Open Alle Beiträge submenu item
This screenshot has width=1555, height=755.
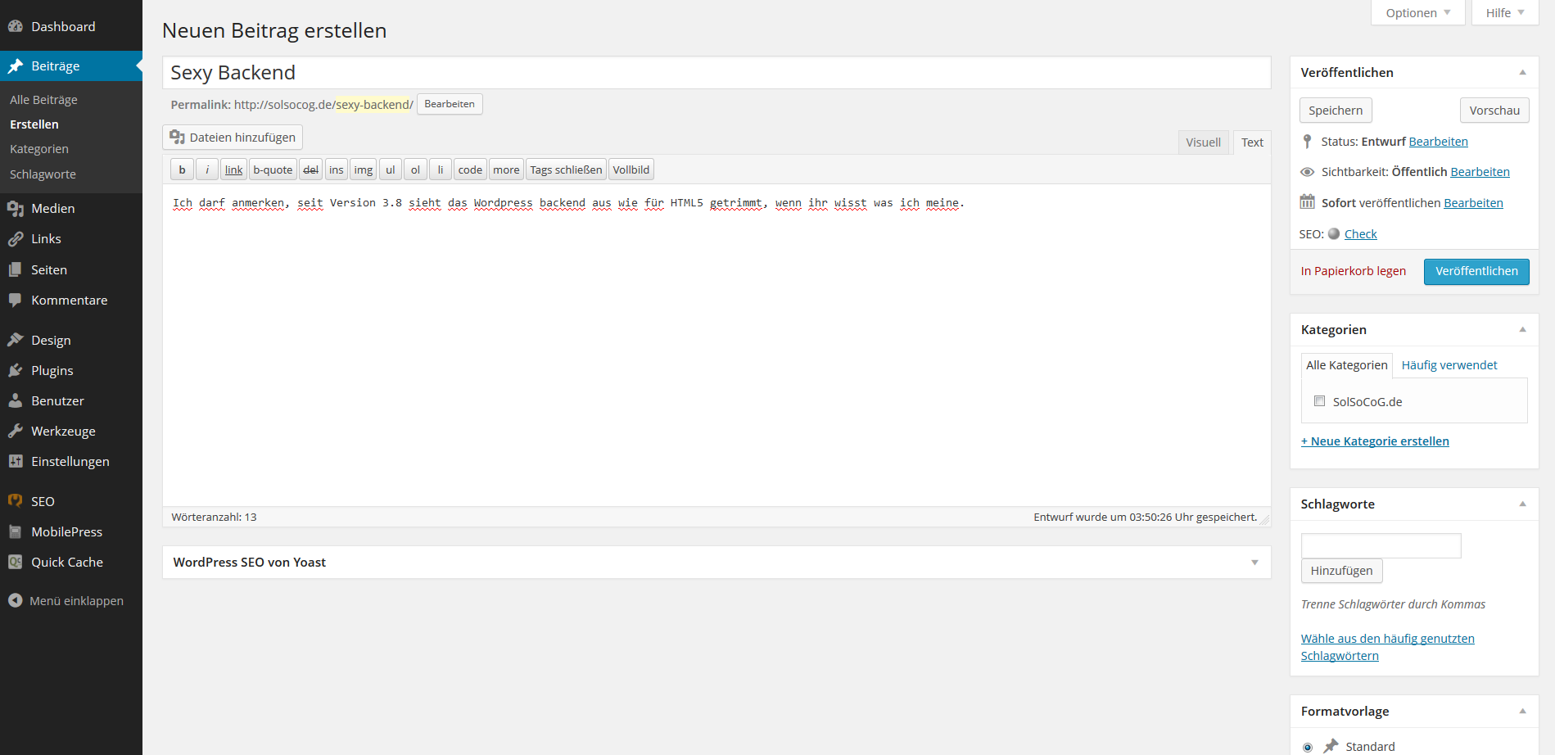click(43, 100)
